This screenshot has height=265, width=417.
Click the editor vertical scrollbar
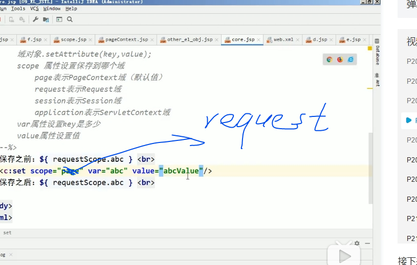(370, 168)
